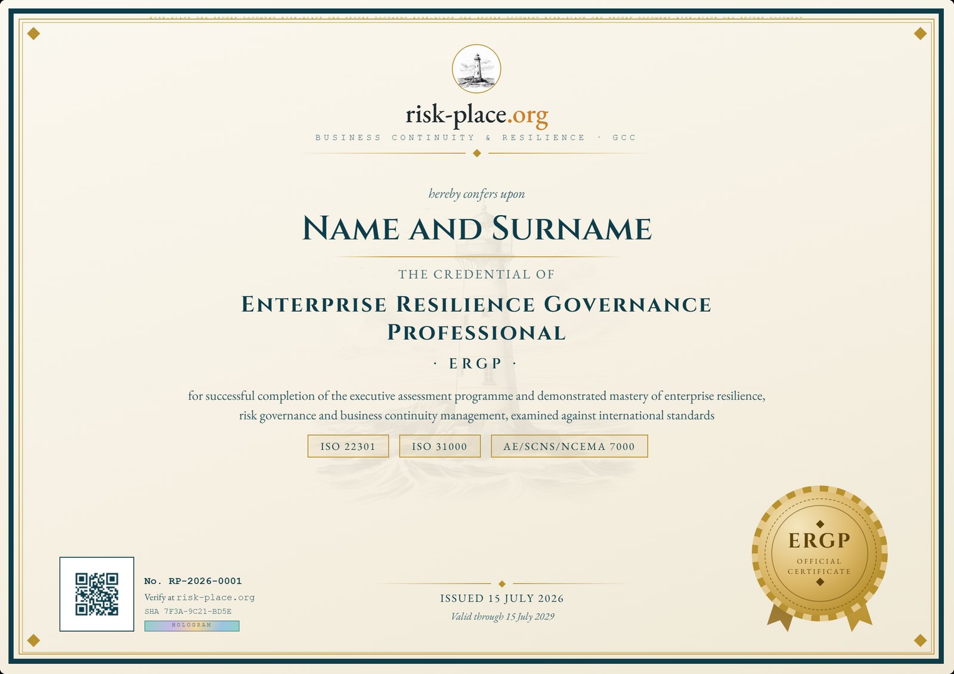Click the HOLOGRAM strip
Screen dimensions: 954x674
tap(192, 626)
